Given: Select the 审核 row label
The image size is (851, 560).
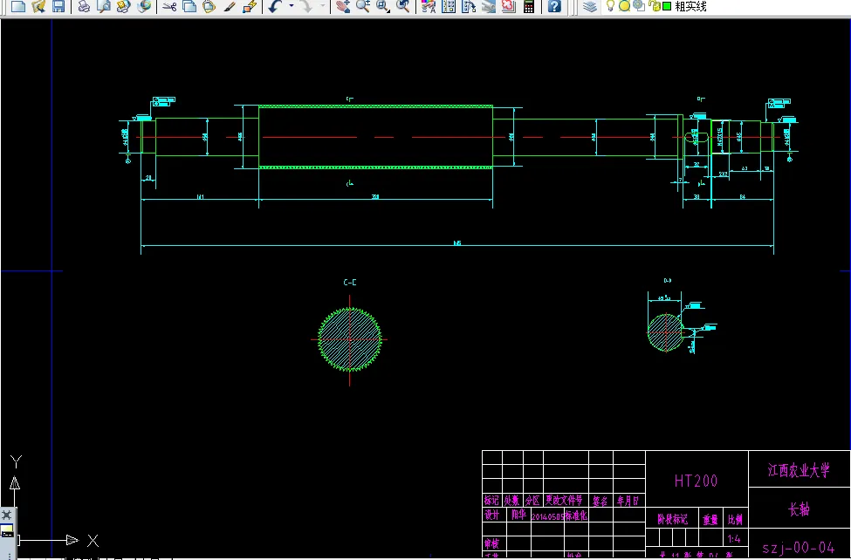Looking at the screenshot, I should coord(491,543).
